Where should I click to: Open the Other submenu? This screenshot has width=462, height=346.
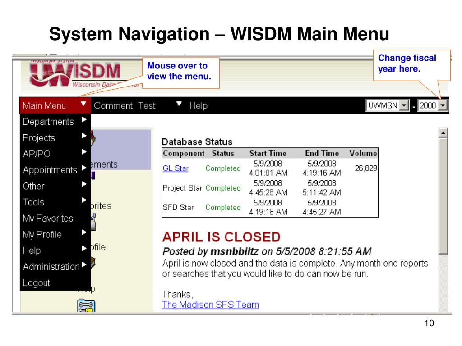(x=55, y=186)
